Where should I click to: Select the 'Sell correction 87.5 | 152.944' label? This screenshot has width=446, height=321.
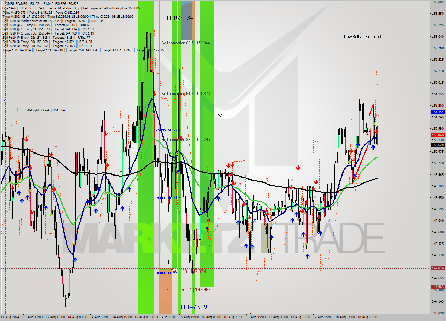coord(186,43)
